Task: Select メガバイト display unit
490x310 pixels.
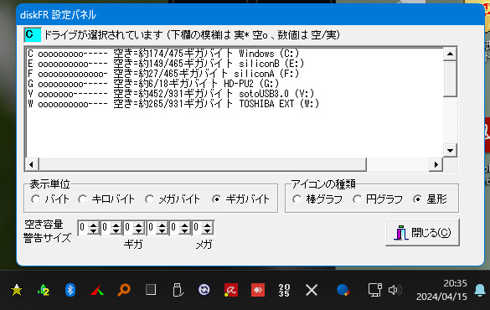Action: pyautogui.click(x=173, y=199)
